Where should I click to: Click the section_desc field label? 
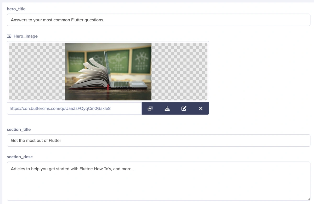coord(20,157)
